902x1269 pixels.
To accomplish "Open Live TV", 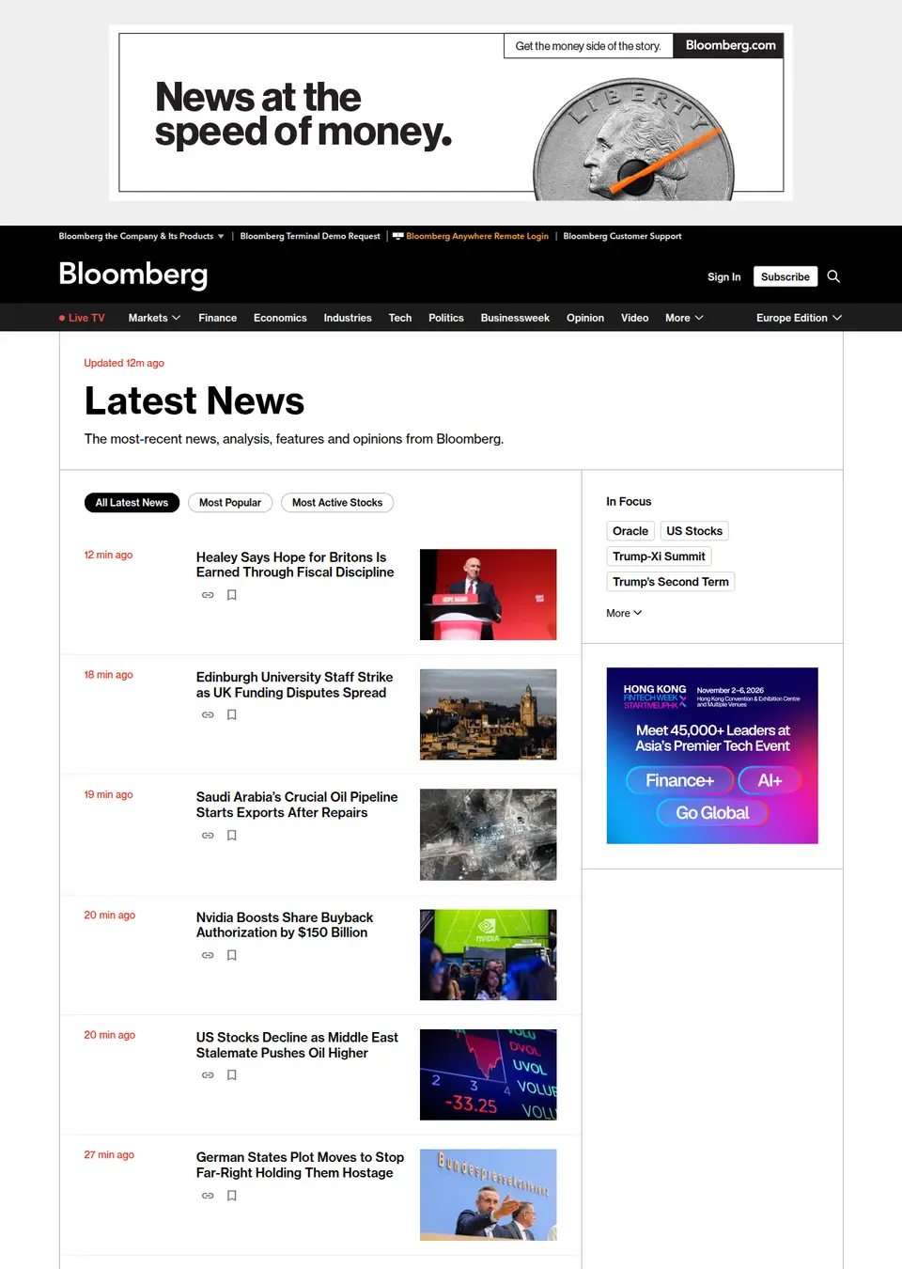I will pos(82,318).
